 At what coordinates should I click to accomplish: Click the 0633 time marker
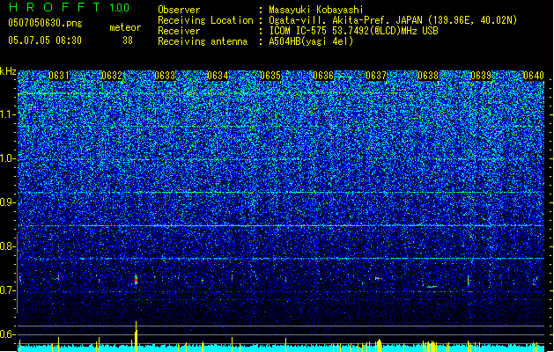coord(165,76)
